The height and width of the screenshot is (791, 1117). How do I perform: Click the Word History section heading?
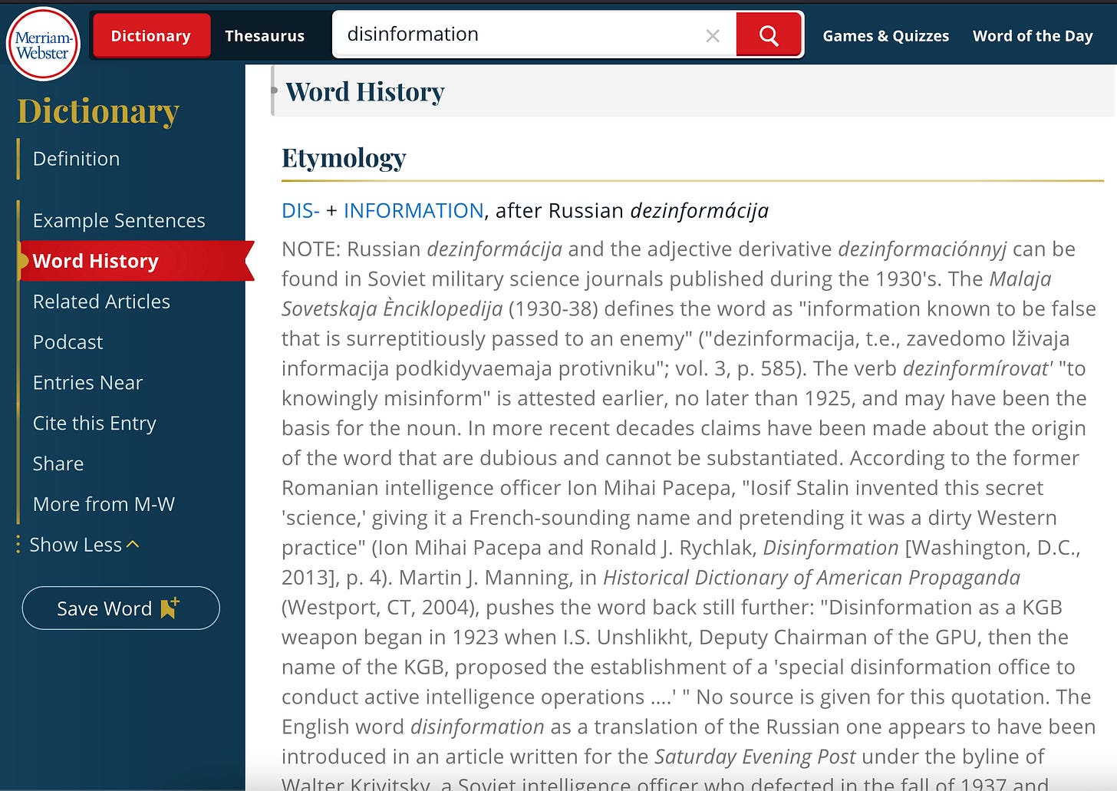tap(365, 91)
